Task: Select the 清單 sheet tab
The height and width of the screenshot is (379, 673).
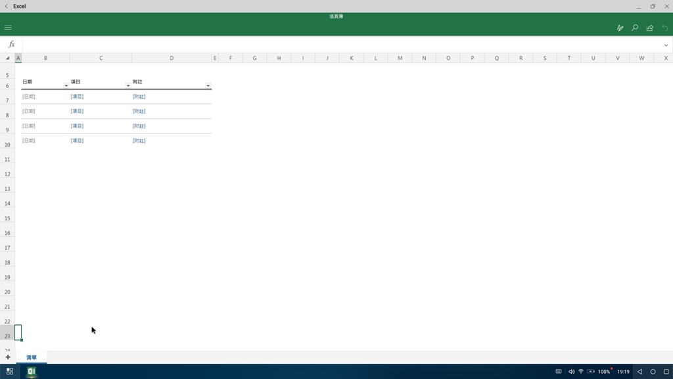Action: pos(32,357)
